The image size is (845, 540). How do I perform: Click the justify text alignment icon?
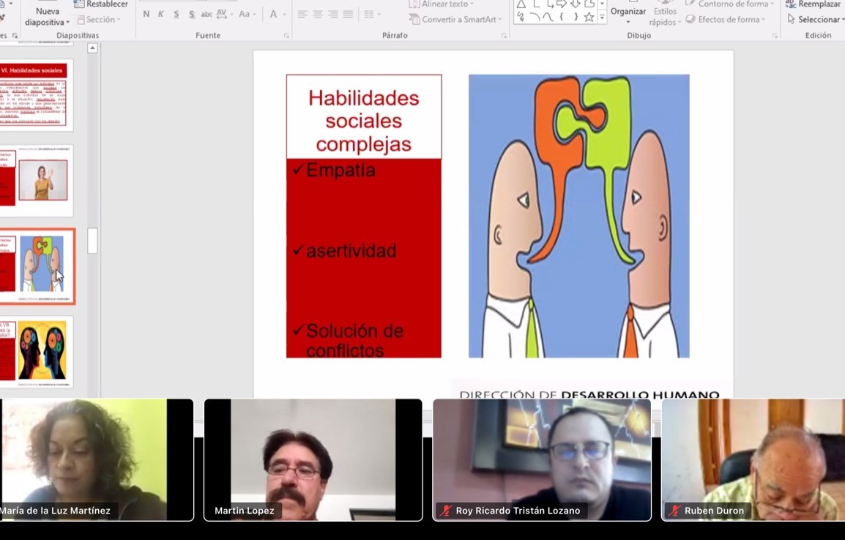348,14
